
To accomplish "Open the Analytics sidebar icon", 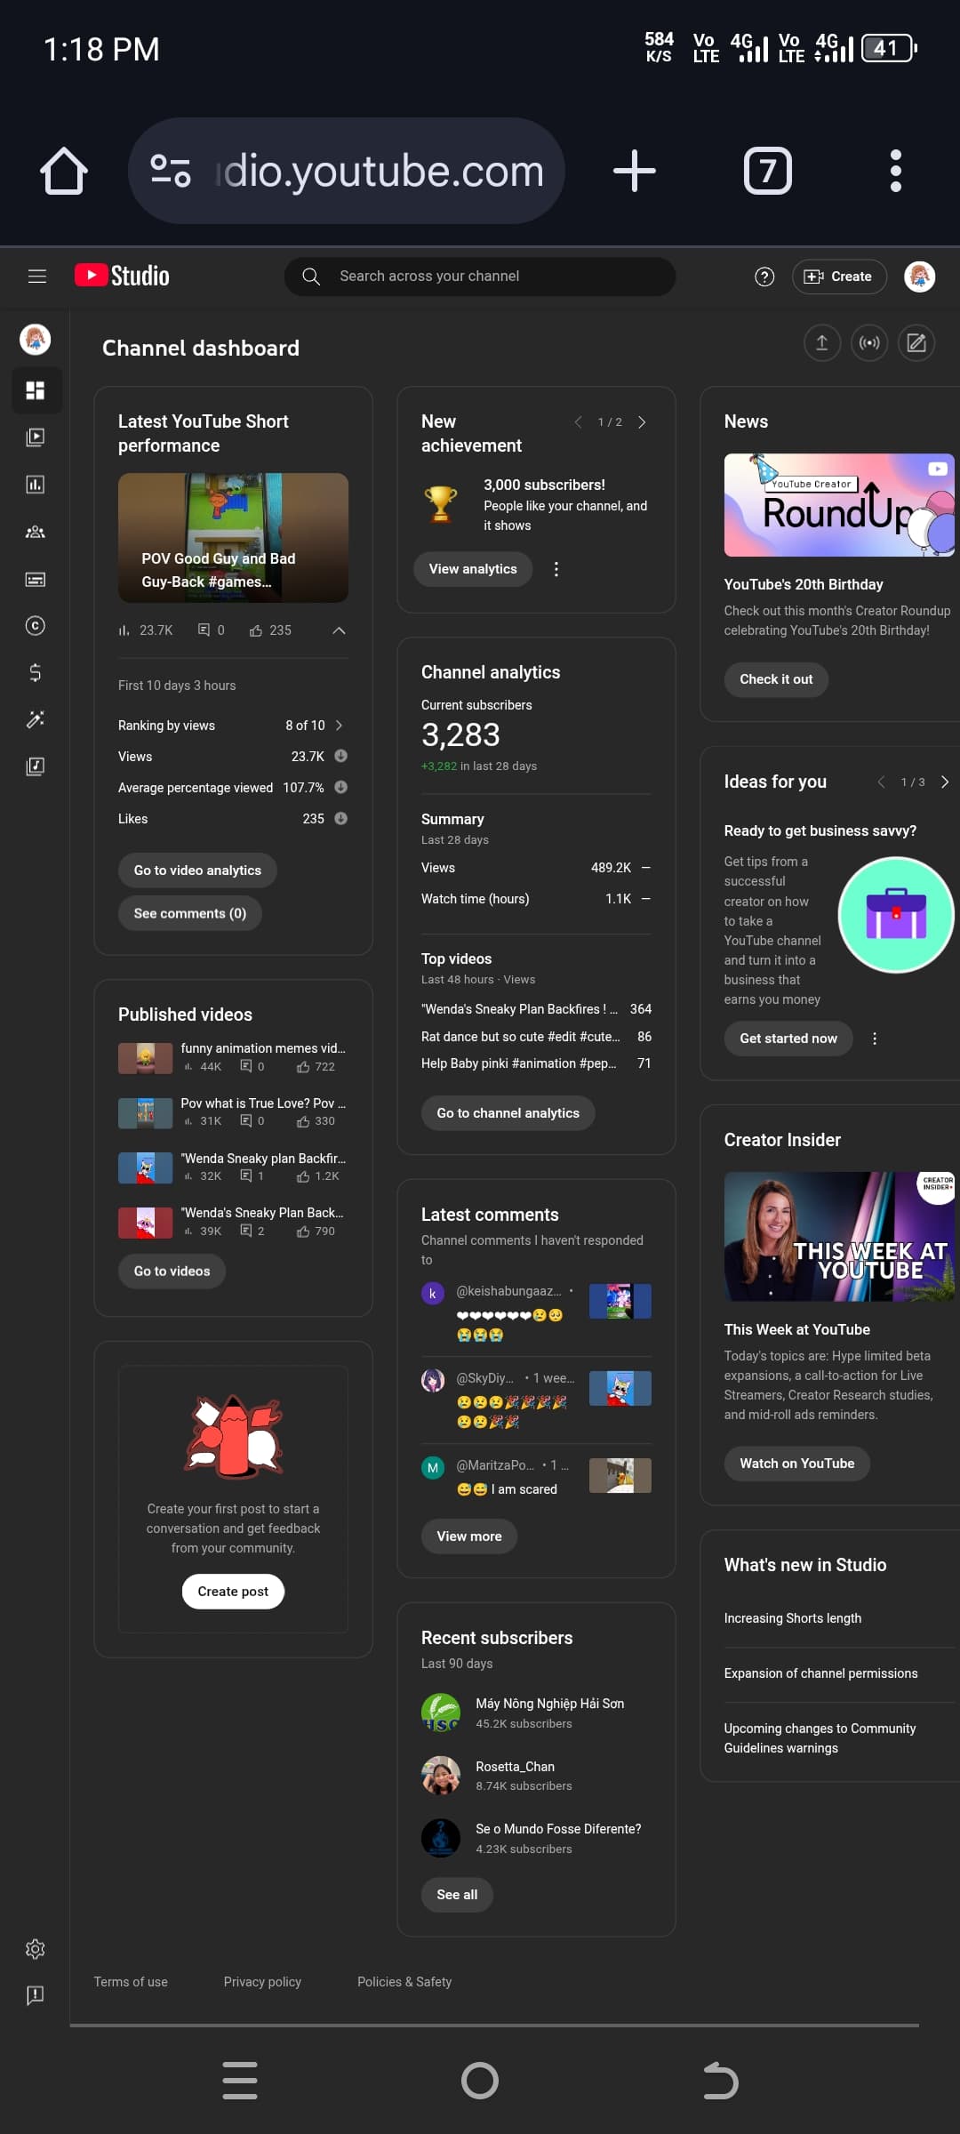I will pos(36,485).
